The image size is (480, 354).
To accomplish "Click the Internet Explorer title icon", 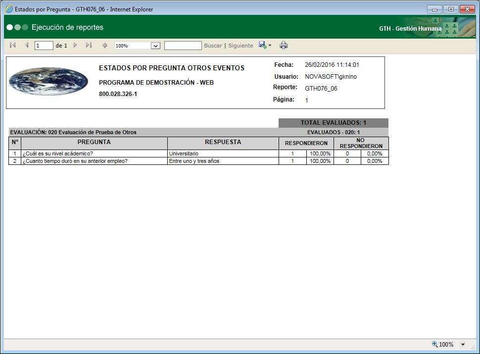I will [x=9, y=9].
